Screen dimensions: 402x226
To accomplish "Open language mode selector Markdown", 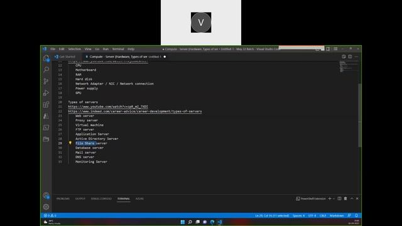I will point(337,215).
